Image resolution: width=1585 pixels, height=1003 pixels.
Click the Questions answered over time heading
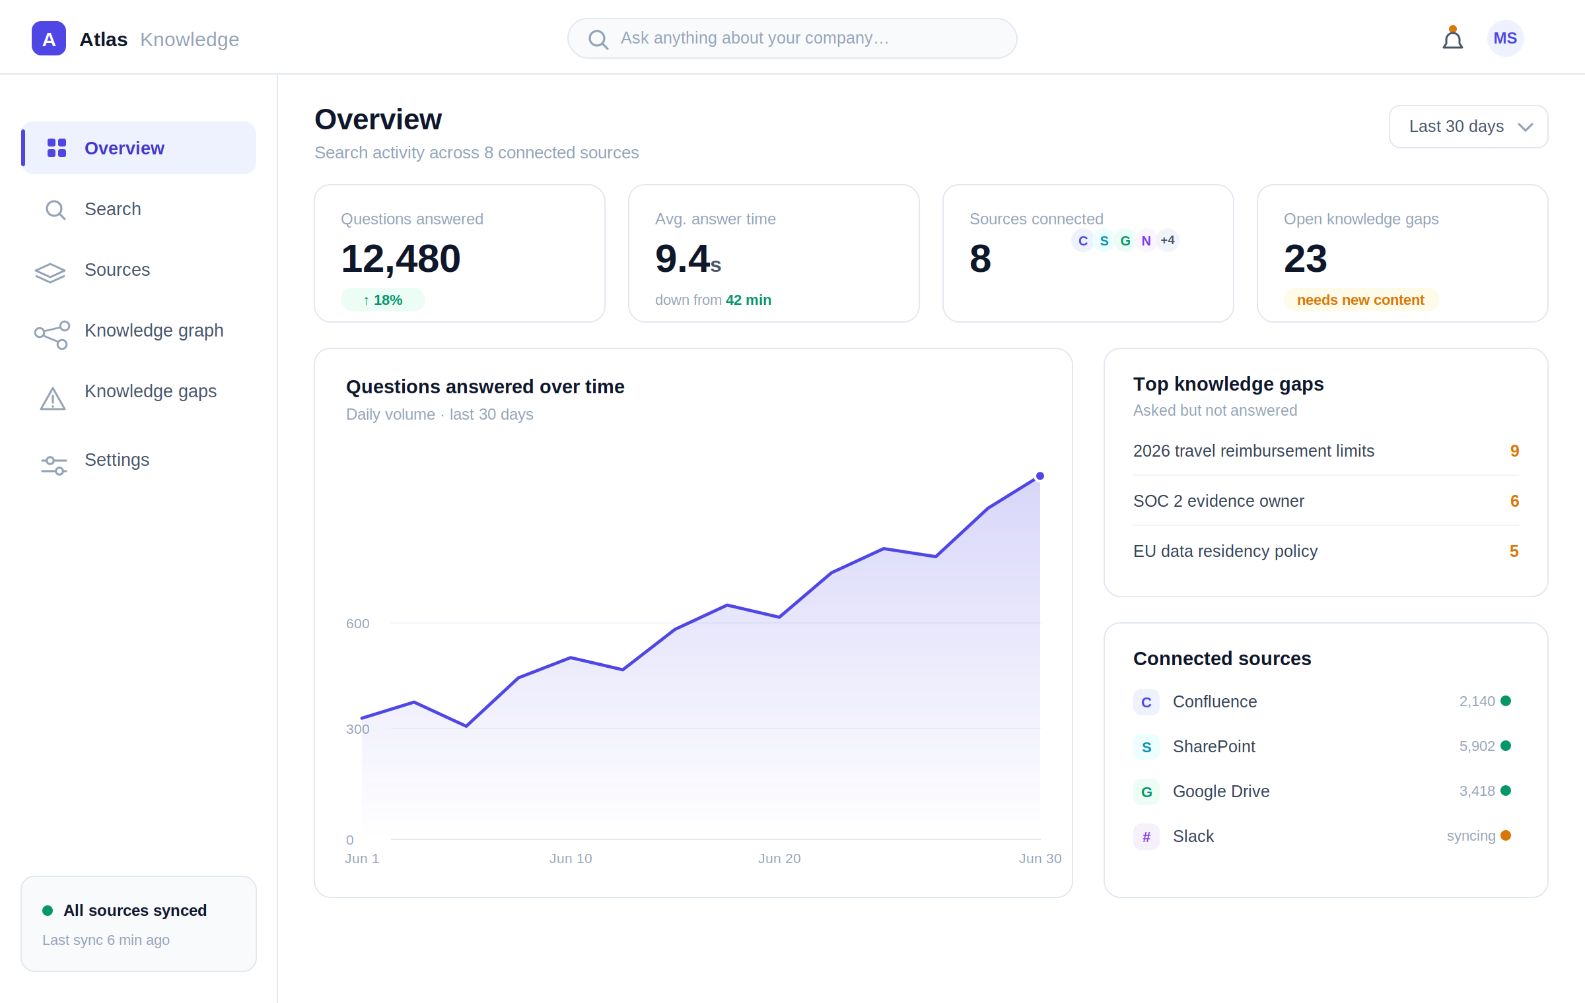click(485, 387)
